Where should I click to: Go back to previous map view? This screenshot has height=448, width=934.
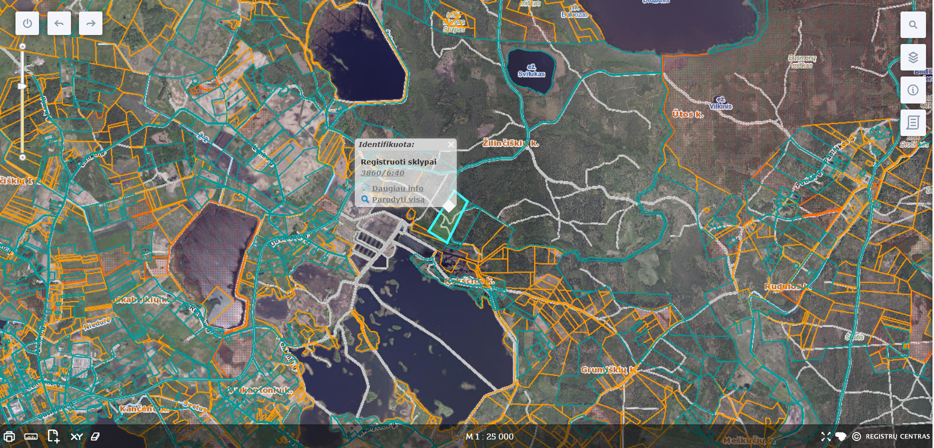59,23
